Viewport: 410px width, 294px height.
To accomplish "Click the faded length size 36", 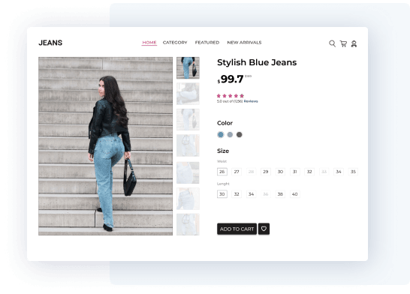I will 266,194.
